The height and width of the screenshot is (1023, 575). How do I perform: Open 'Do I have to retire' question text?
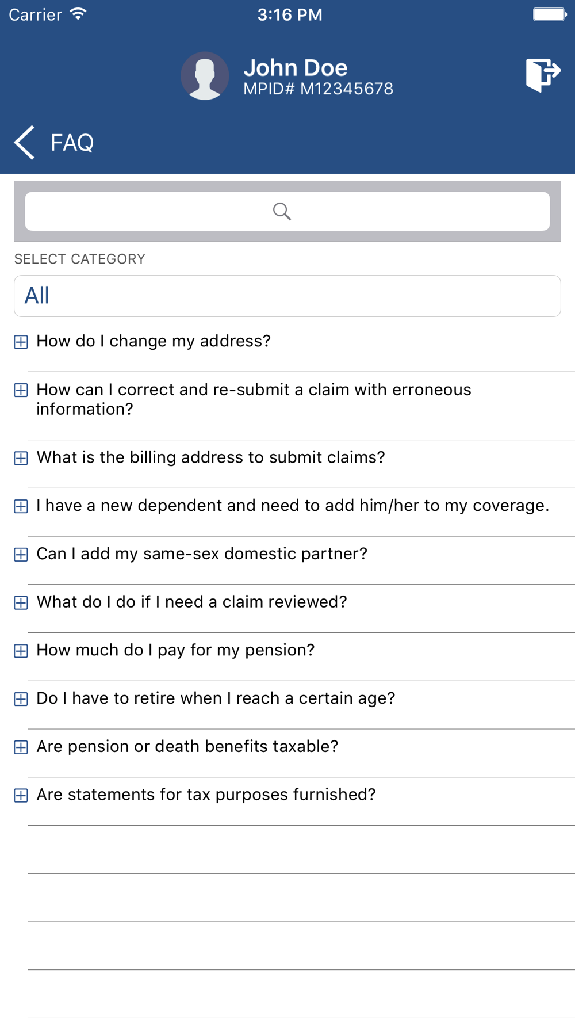(216, 698)
